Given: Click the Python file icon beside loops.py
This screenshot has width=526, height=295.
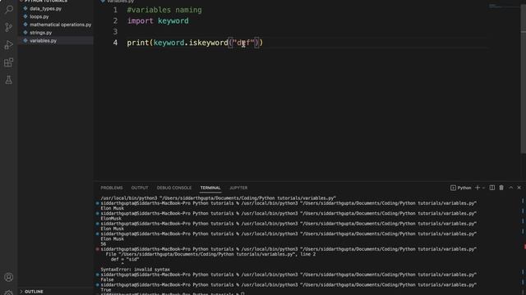Looking at the screenshot, I should point(25,16).
